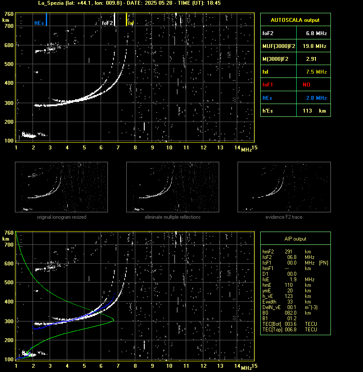Click the foE '1.9 MHz' row
The height and width of the screenshot is (372, 363).
[x=288, y=280]
